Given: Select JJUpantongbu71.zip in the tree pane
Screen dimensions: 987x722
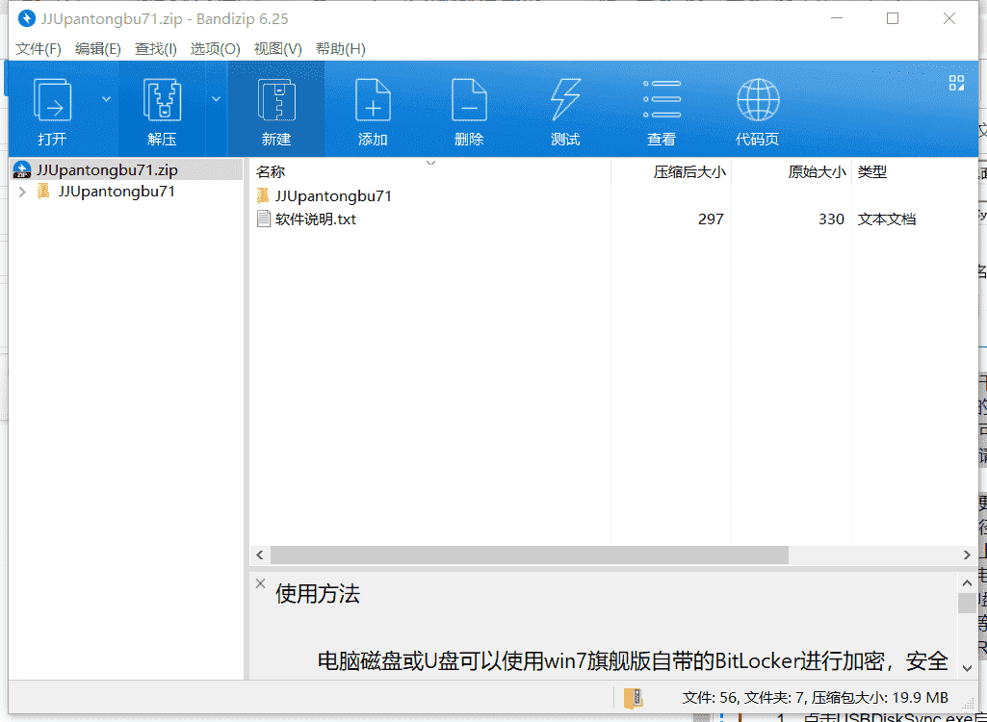Looking at the screenshot, I should 126,170.
